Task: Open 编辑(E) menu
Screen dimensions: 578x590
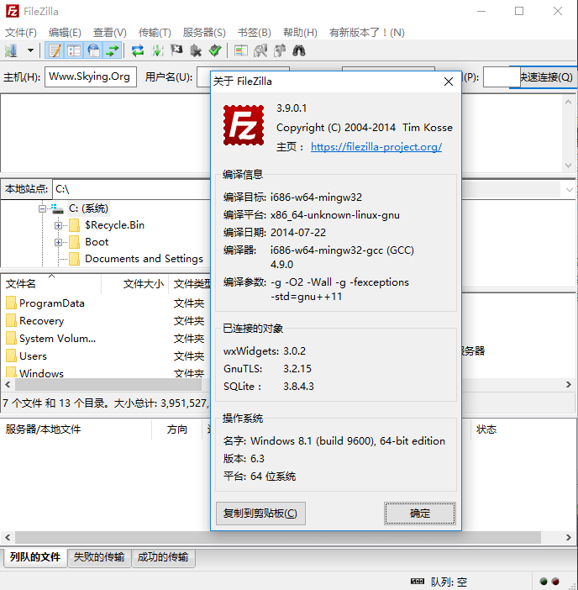Action: (65, 33)
